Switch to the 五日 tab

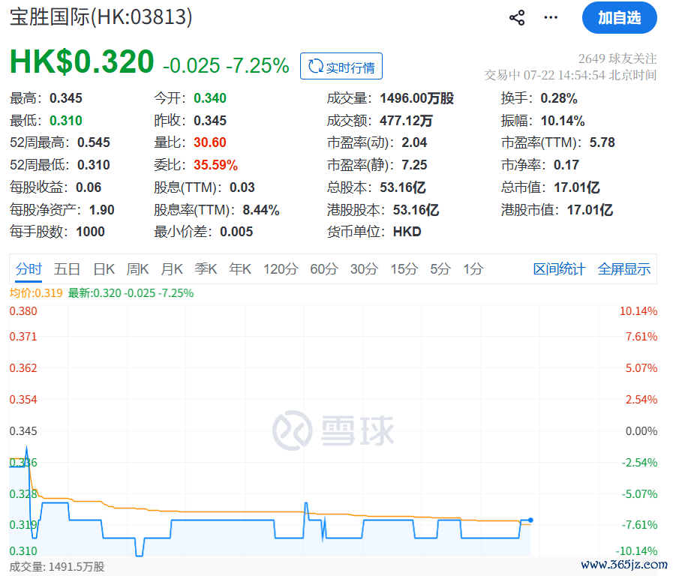(x=67, y=269)
